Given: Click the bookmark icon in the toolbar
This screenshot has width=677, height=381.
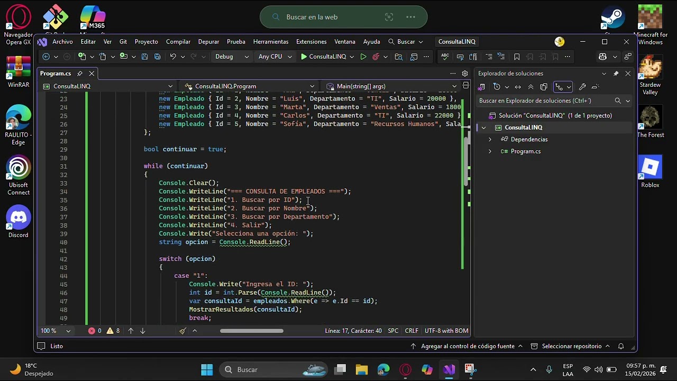Looking at the screenshot, I should coord(517,57).
